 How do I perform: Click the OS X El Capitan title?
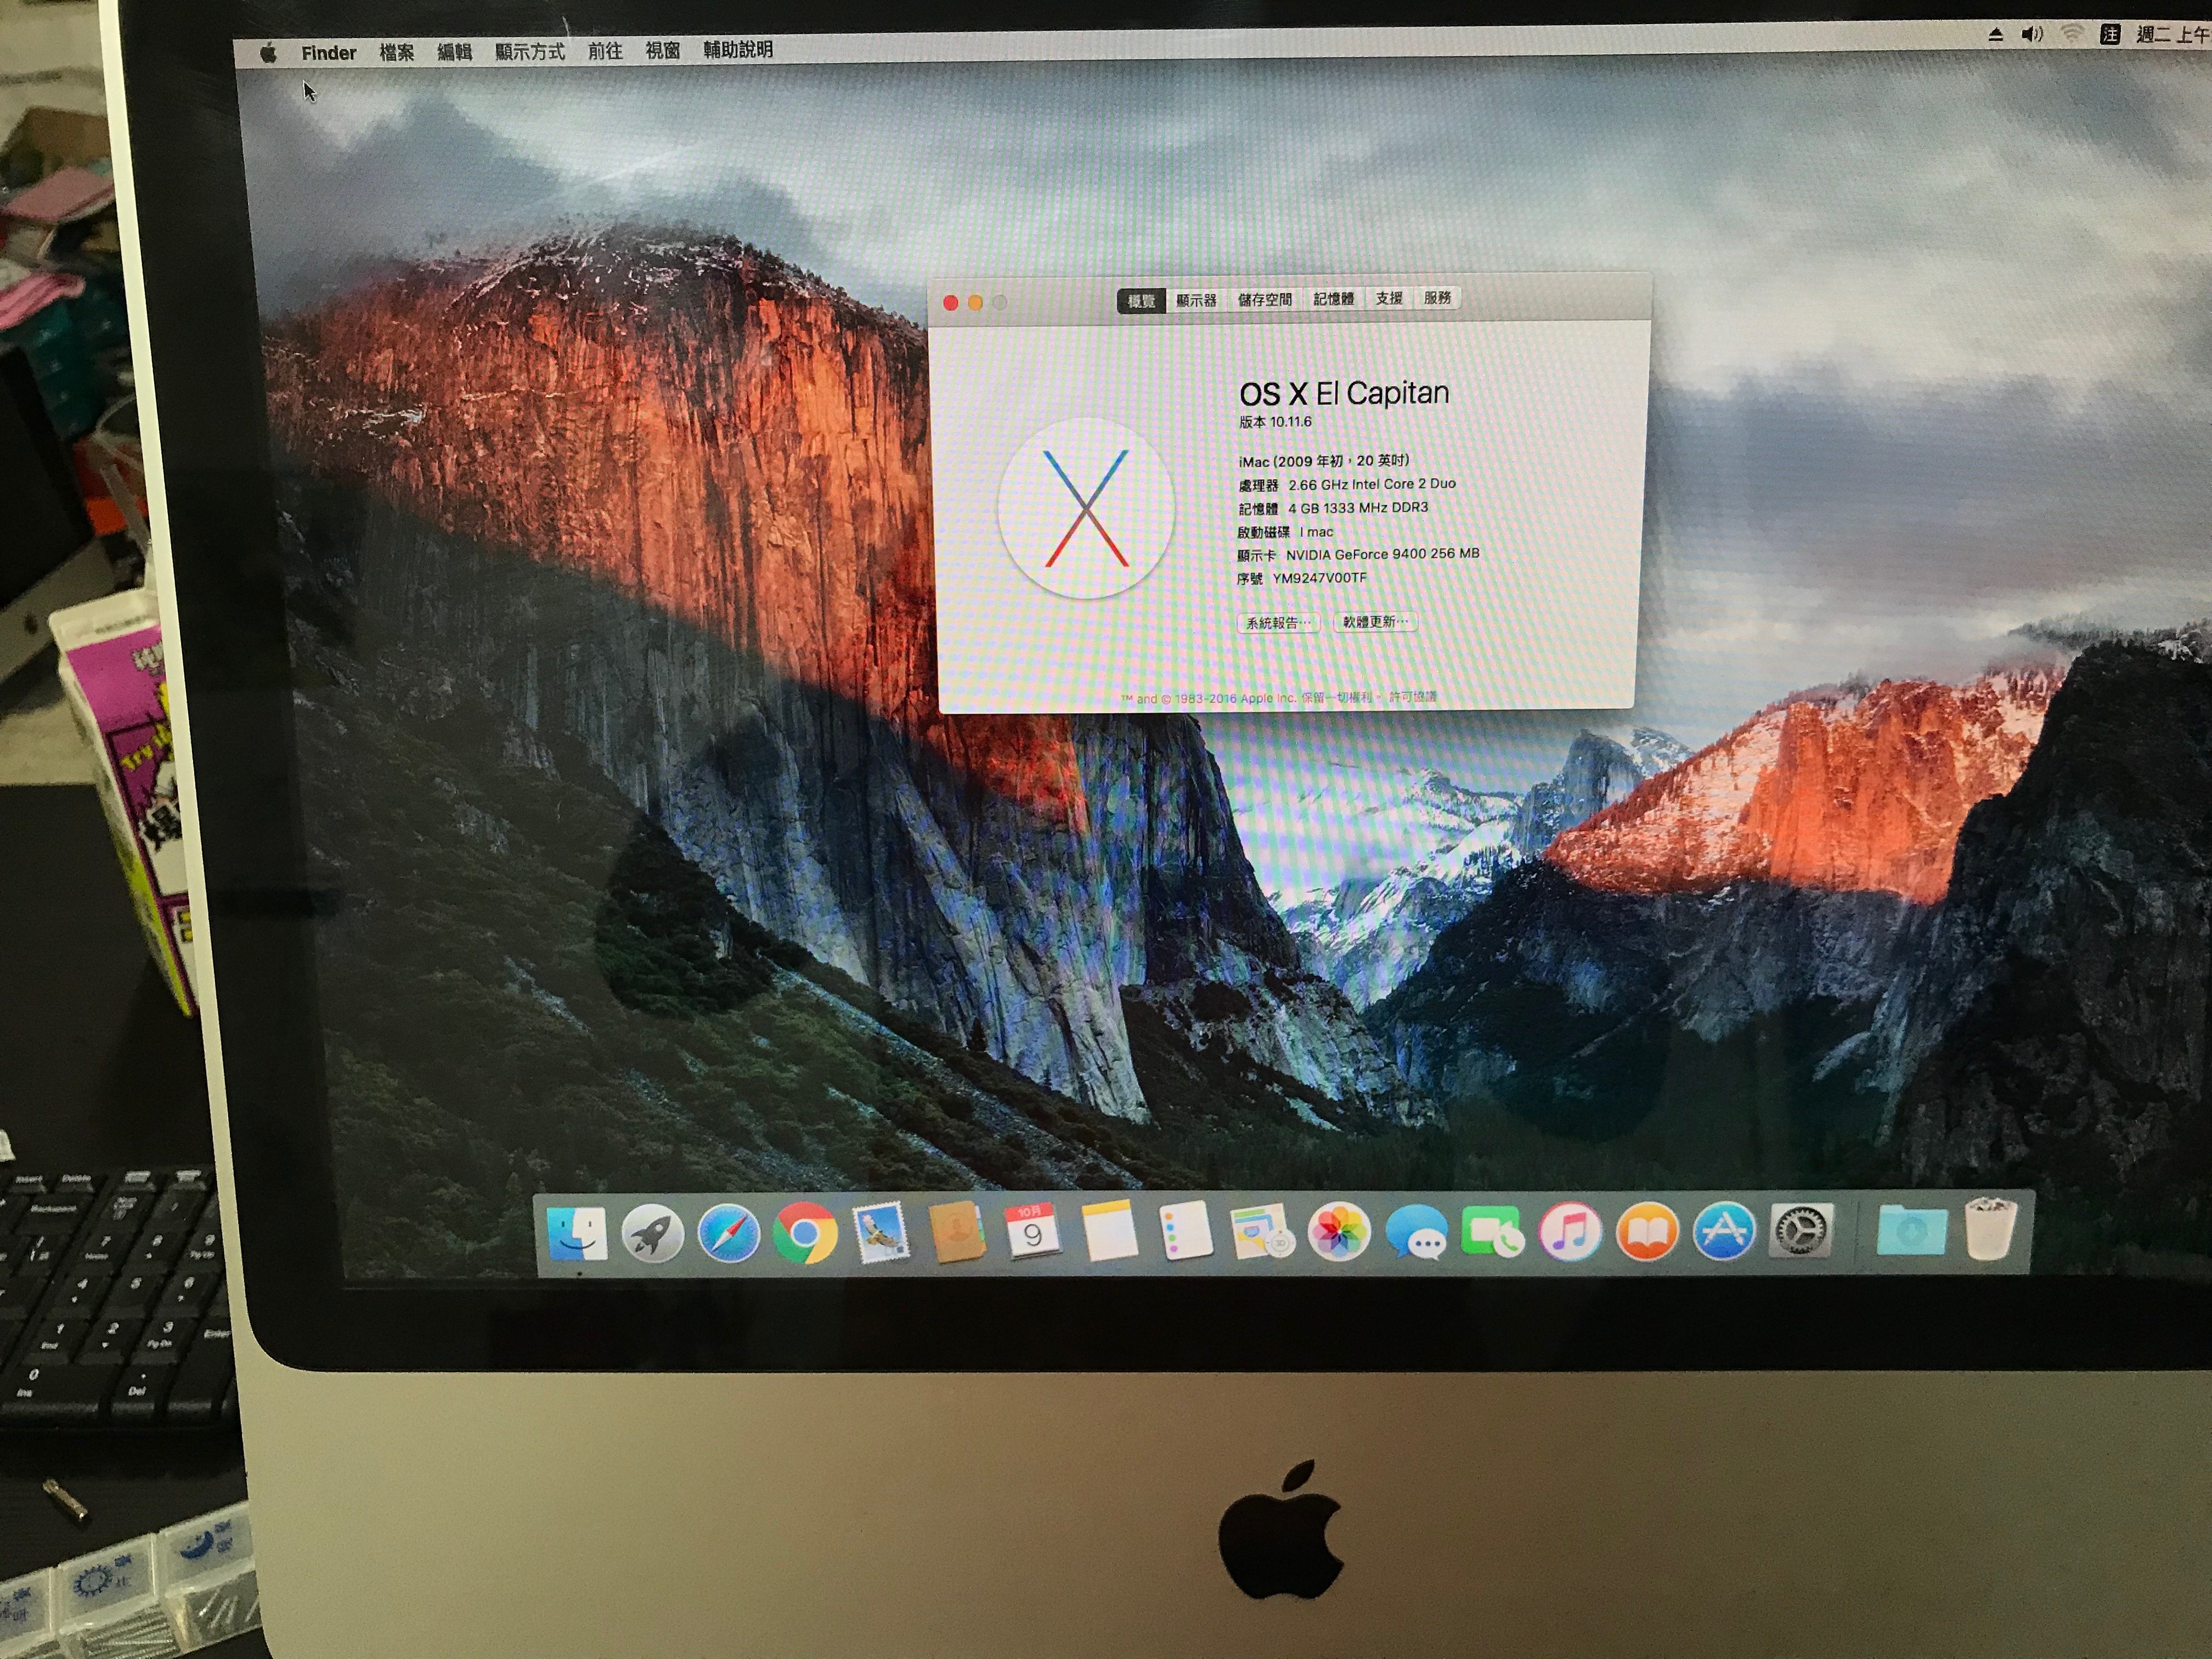[1344, 394]
